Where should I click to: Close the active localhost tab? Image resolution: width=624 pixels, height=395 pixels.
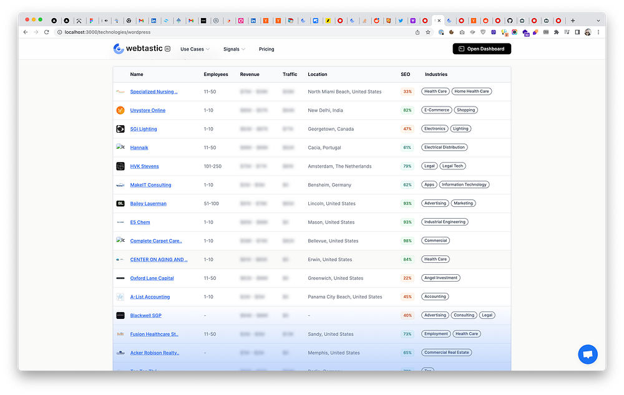439,21
